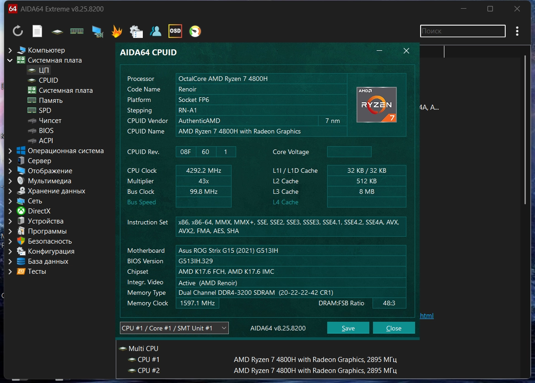Click the Refresh toolbar icon
535x383 pixels.
point(18,31)
